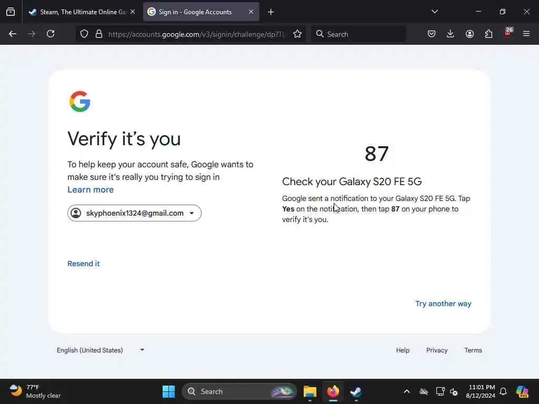The width and height of the screenshot is (539, 404).
Task: Open the Extensions puzzle icon
Action: 488,34
